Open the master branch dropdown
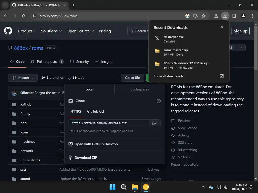Viewport: 258px width, 193px height. pos(23,78)
